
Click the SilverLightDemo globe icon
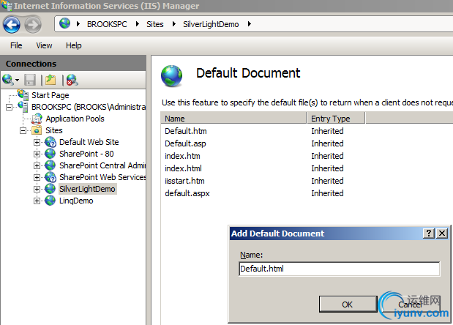tap(50, 189)
